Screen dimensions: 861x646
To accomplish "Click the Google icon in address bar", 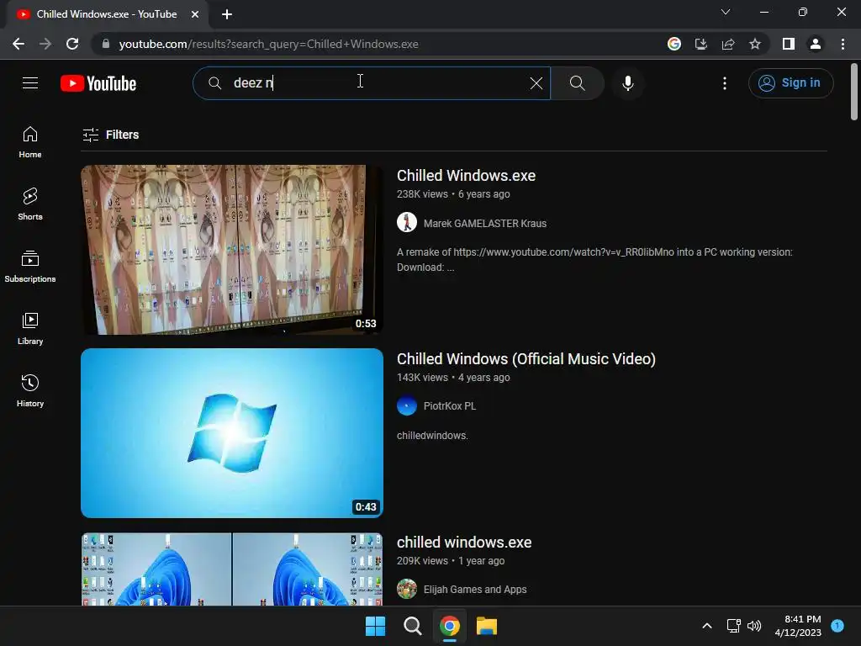I will click(674, 44).
